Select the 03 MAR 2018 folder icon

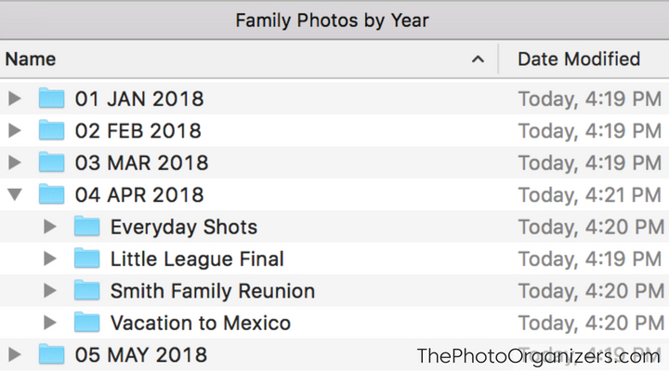(x=52, y=163)
